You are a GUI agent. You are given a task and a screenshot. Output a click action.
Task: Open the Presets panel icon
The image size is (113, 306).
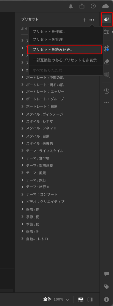pyautogui.click(x=106, y=19)
